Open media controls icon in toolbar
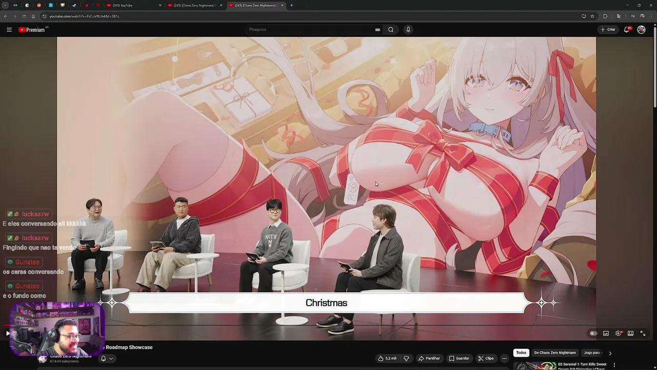 click(632, 16)
